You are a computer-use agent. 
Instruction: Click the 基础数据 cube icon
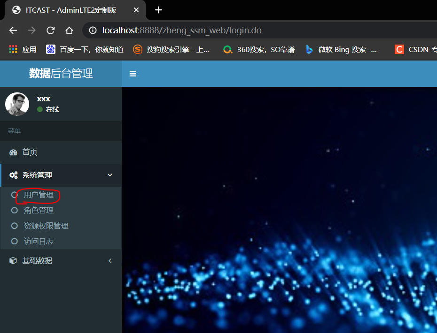coord(13,261)
